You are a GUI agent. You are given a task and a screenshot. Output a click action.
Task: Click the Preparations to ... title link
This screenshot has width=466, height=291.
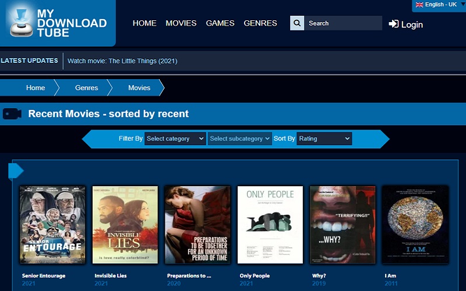pyautogui.click(x=189, y=275)
